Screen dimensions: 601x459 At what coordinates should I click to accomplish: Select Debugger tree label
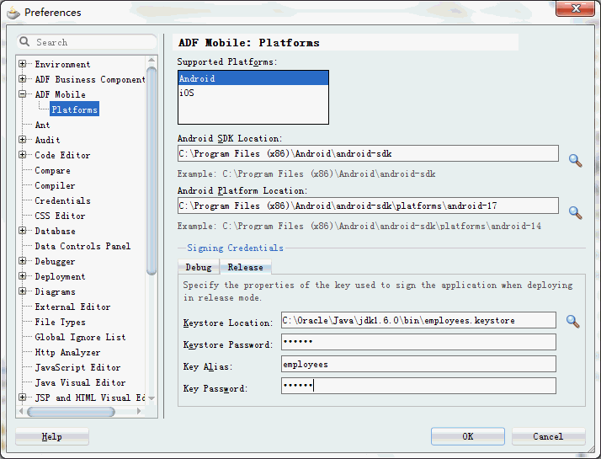click(x=55, y=262)
